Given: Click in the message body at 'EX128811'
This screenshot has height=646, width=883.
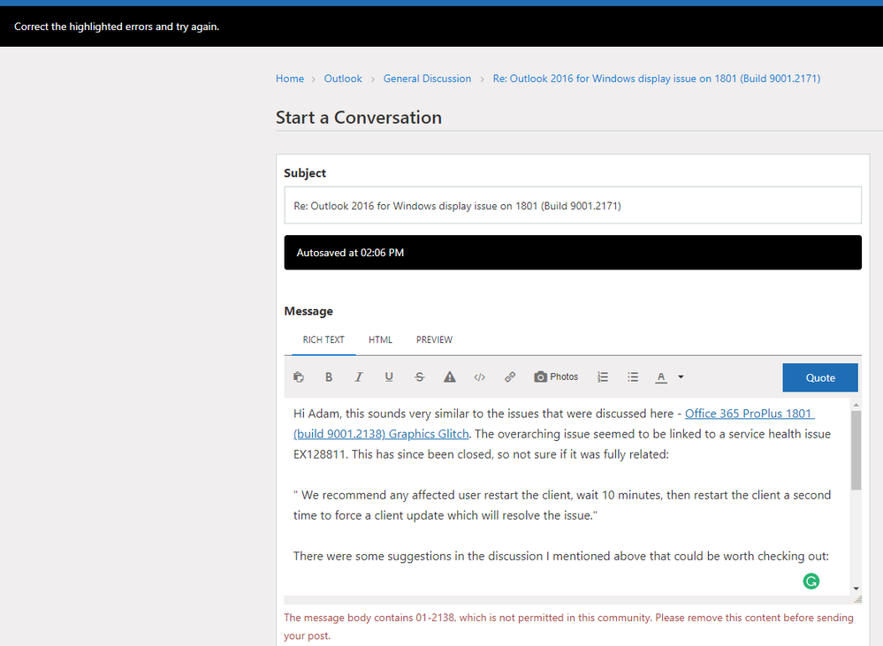Looking at the screenshot, I should tap(319, 454).
